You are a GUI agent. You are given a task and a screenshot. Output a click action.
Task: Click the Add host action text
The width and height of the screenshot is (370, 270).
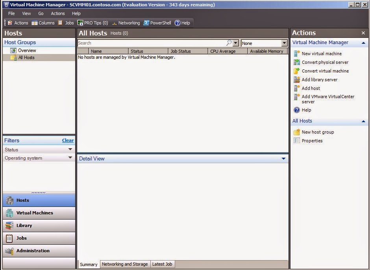click(x=311, y=88)
